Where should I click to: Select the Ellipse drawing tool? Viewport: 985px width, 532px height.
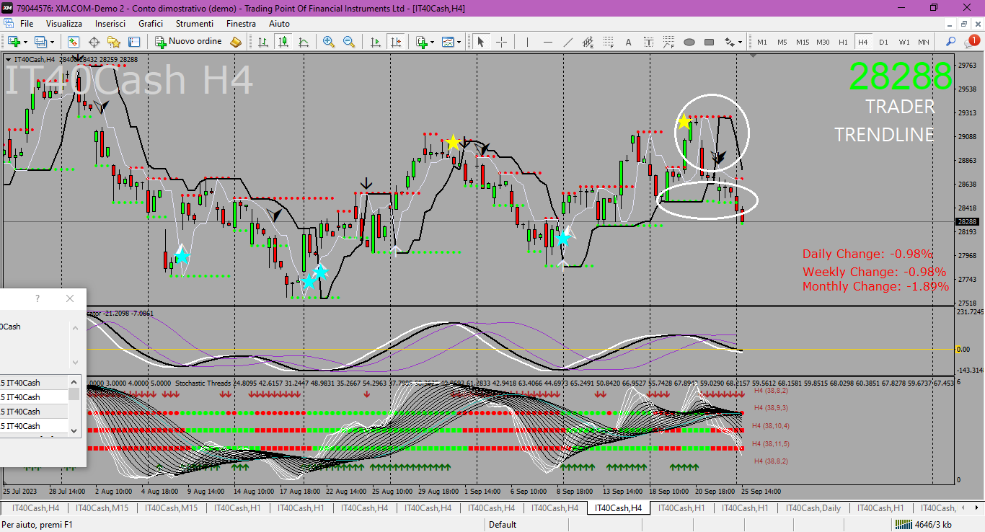[689, 42]
